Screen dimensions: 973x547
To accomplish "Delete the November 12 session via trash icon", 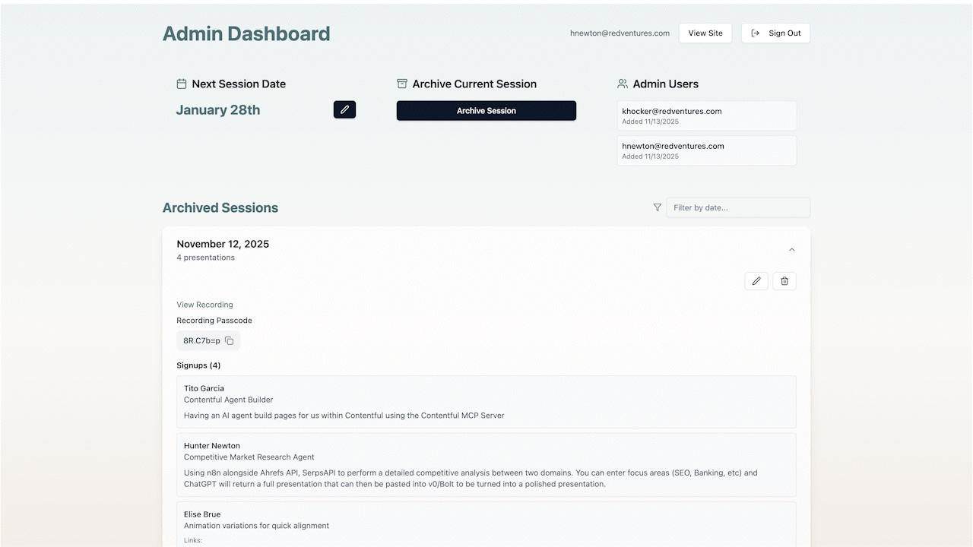I will pyautogui.click(x=784, y=281).
